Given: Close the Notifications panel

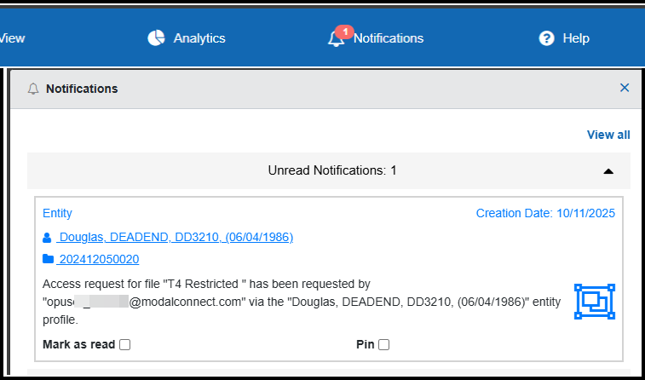Looking at the screenshot, I should [x=625, y=88].
